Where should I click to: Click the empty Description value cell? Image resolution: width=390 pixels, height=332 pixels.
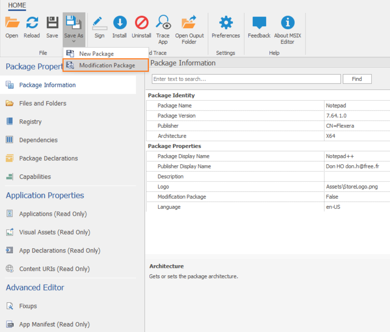[x=357, y=176]
